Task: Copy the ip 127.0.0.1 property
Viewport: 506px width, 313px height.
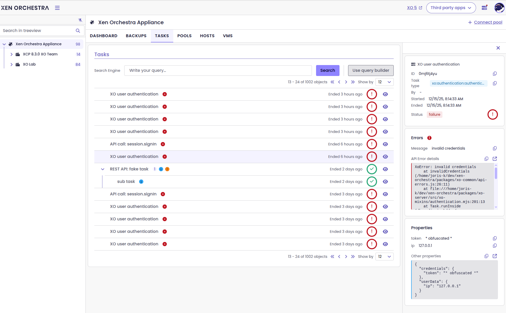Action: point(495,246)
